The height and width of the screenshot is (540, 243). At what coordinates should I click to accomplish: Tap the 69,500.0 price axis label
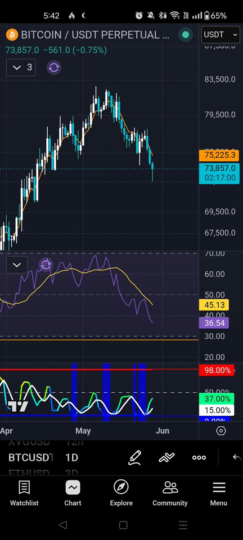tap(220, 212)
